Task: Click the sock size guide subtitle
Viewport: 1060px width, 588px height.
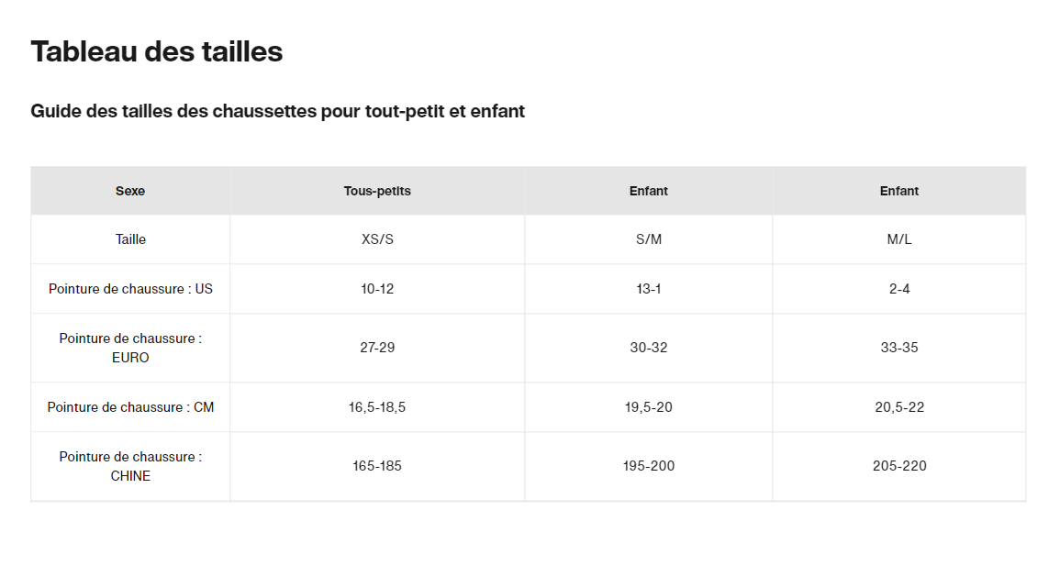Action: (277, 112)
